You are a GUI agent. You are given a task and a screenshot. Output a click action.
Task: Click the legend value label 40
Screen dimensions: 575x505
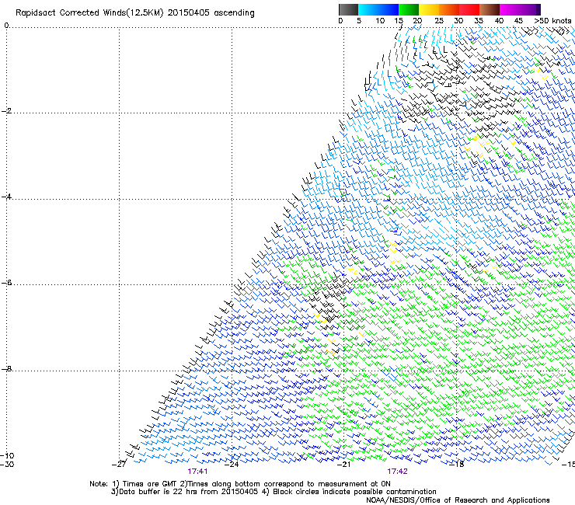[499, 21]
